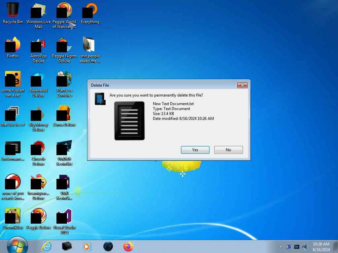Select the 'that but its c#' icon

tap(13, 116)
